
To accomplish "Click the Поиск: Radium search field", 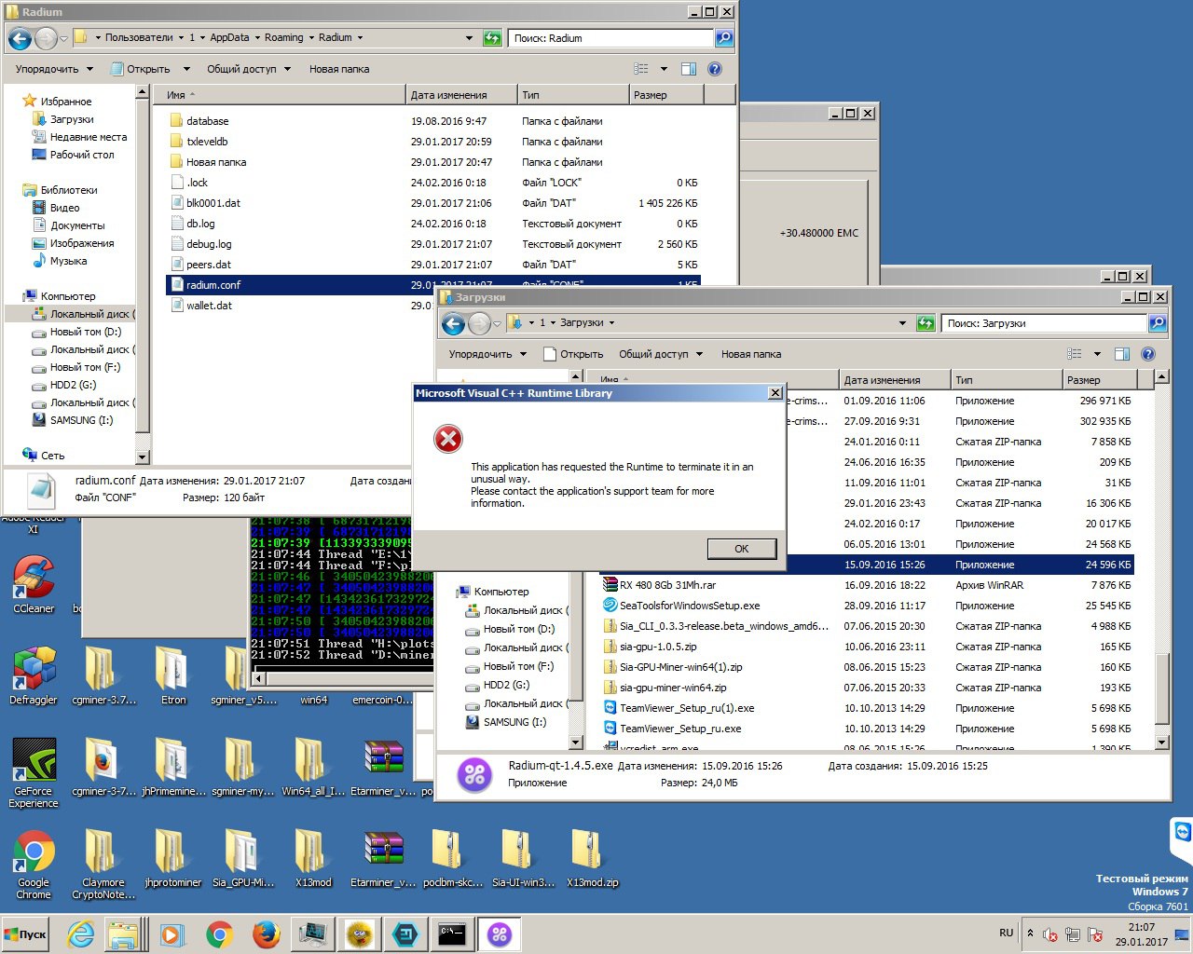I will pyautogui.click(x=610, y=38).
